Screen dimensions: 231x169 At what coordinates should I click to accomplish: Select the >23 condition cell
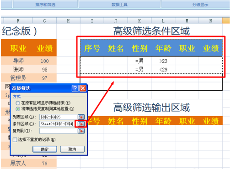click(163, 61)
